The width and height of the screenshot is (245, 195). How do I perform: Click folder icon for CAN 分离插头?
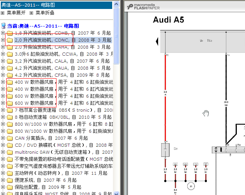tap(10, 138)
